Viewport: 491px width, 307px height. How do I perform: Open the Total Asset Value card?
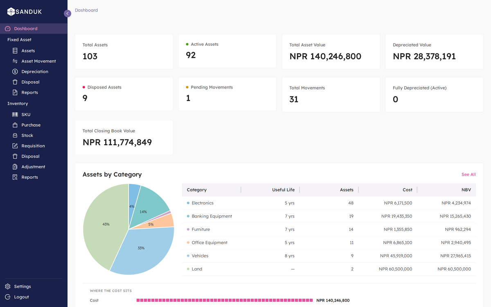[x=331, y=52]
